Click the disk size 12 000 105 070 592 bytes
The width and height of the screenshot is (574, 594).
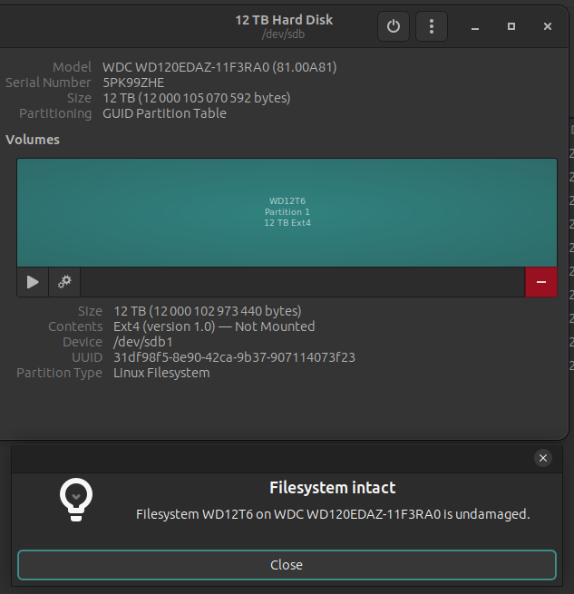pyautogui.click(x=197, y=98)
